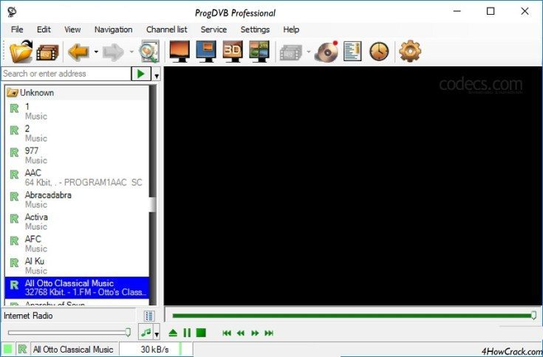This screenshot has height=357, width=543.
Task: Select the Al Ku channel
Action: pyautogui.click(x=77, y=266)
